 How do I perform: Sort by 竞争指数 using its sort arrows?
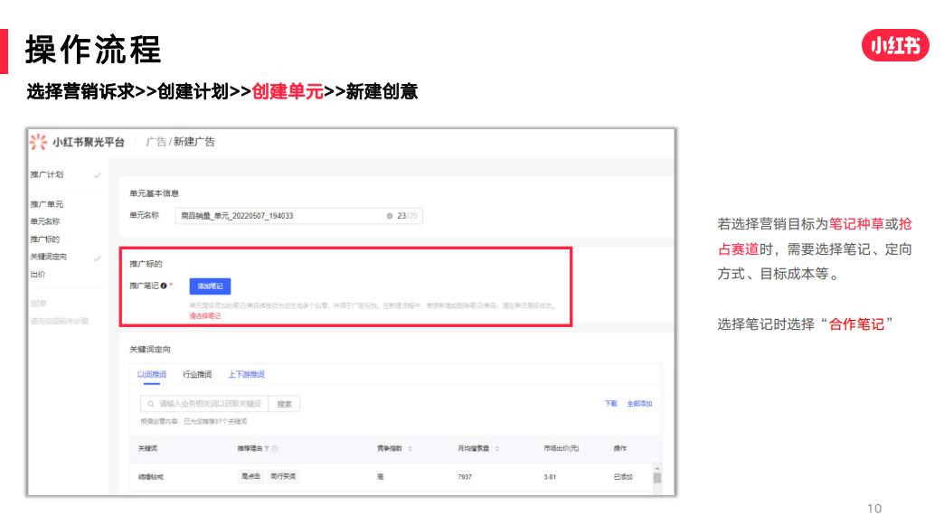click(410, 448)
